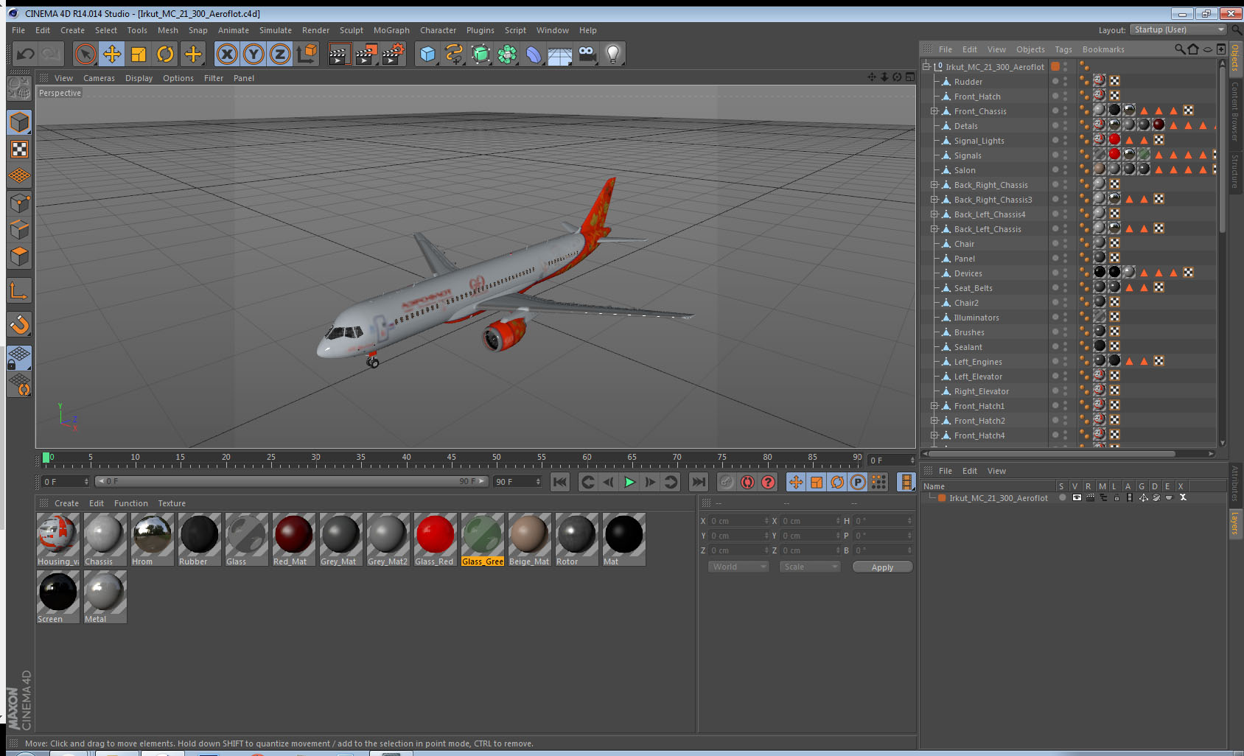Toggle visibility dots for Salon object
1244x756 pixels.
point(1065,169)
